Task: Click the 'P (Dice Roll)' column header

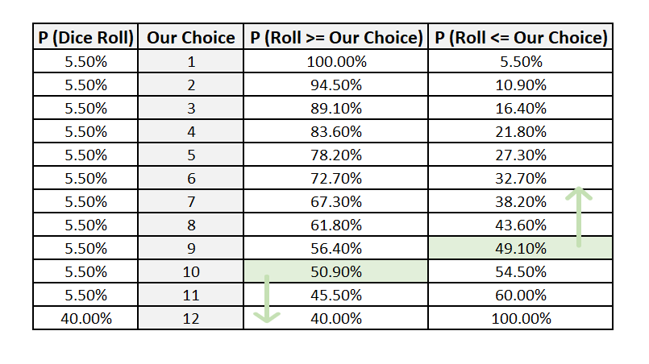Action: [85, 37]
